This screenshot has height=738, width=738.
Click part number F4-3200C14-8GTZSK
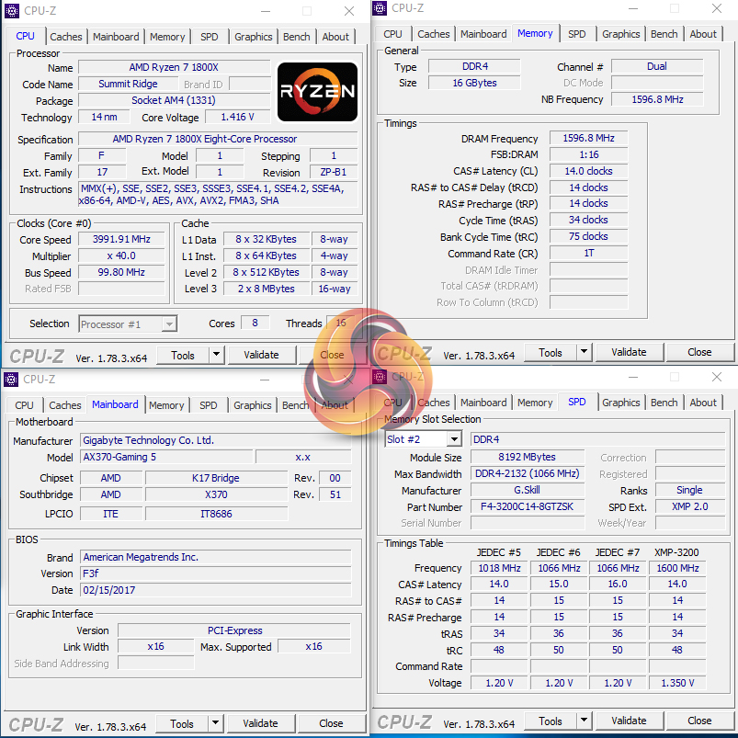[x=528, y=506]
